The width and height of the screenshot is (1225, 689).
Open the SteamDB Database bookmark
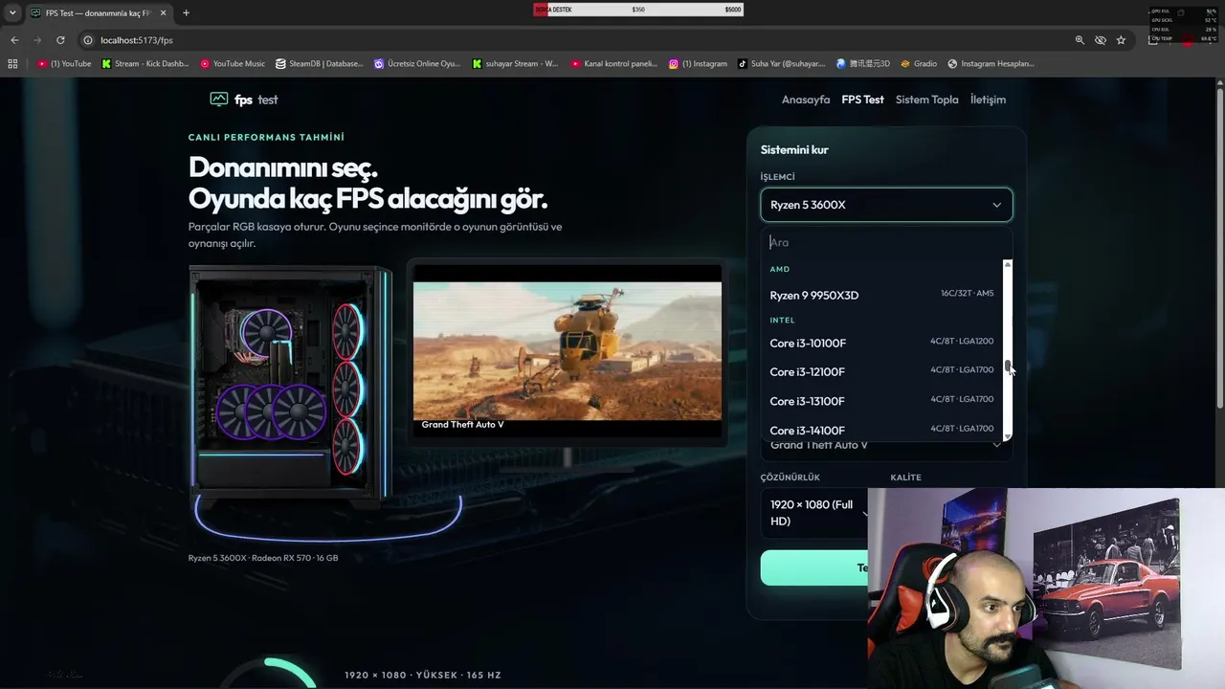tap(320, 64)
